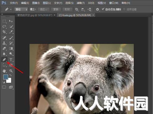Toggle Quick Mask mode
The width and height of the screenshot is (153, 114).
coord(4,87)
